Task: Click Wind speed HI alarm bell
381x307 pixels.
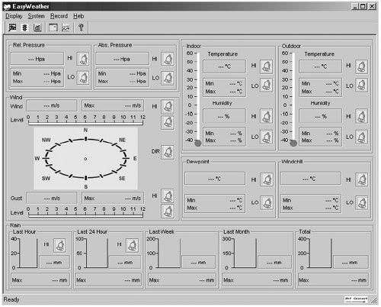Action: pos(168,106)
